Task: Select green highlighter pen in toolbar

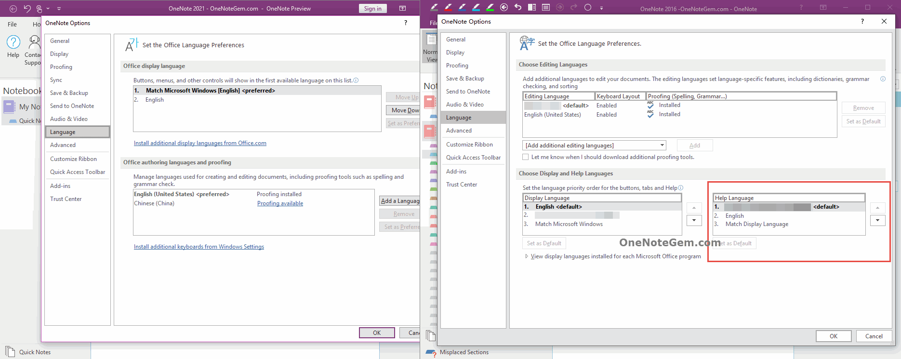Action: tap(490, 7)
